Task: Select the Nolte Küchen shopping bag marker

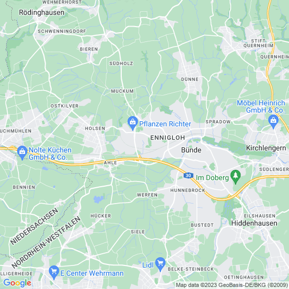Action: coord(23,152)
